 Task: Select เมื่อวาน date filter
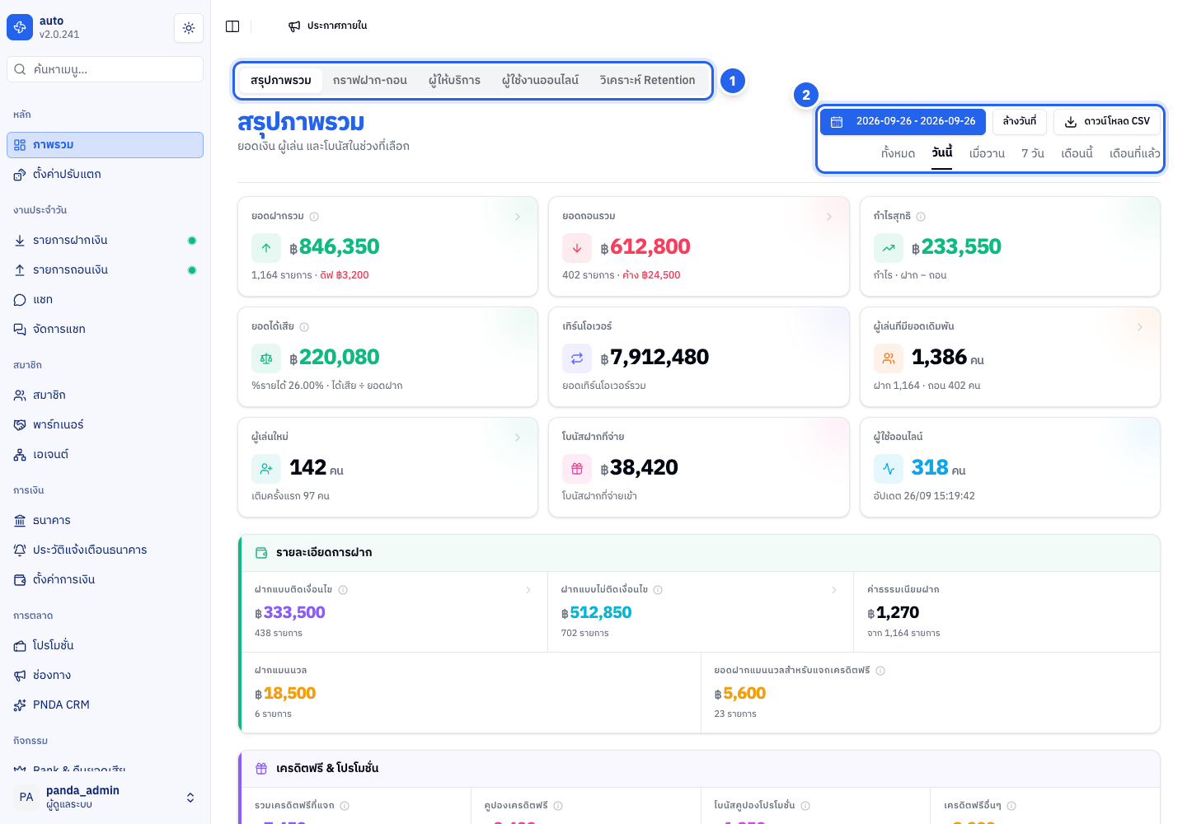987,153
